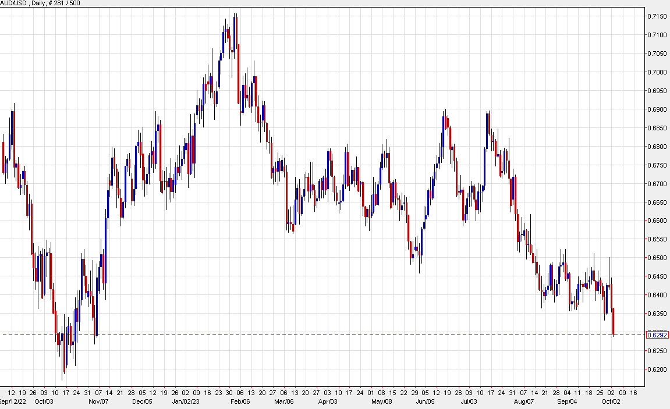Viewport: 670px width, 409px height.
Task: Click the 0.6200 price axis value
Action: [x=657, y=369]
